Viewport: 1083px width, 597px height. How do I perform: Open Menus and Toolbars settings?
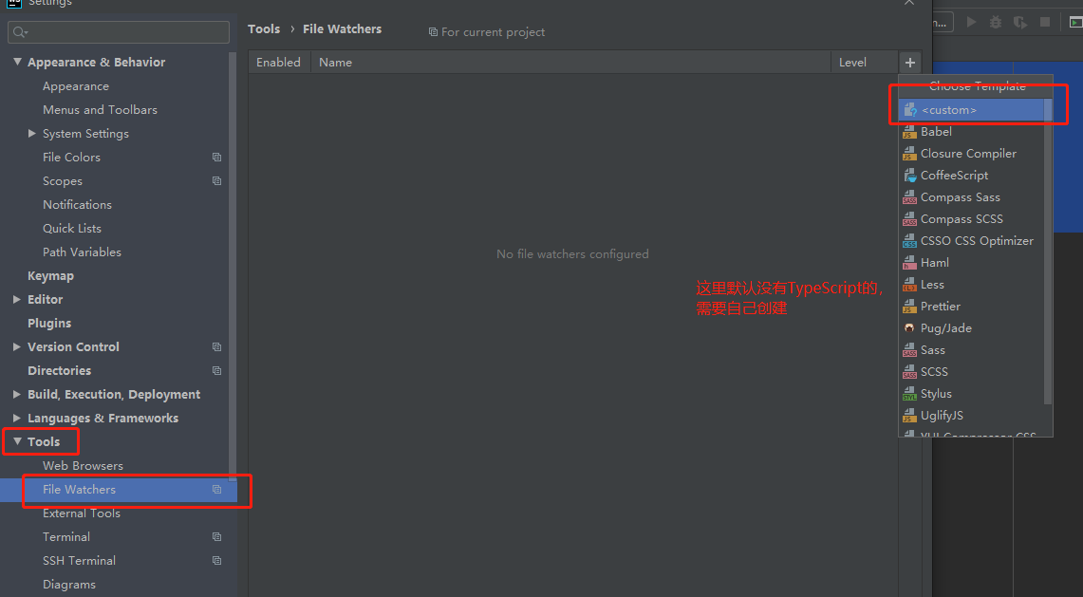[x=101, y=110]
